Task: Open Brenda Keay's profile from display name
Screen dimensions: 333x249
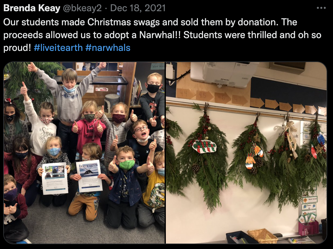Action: click(32, 8)
